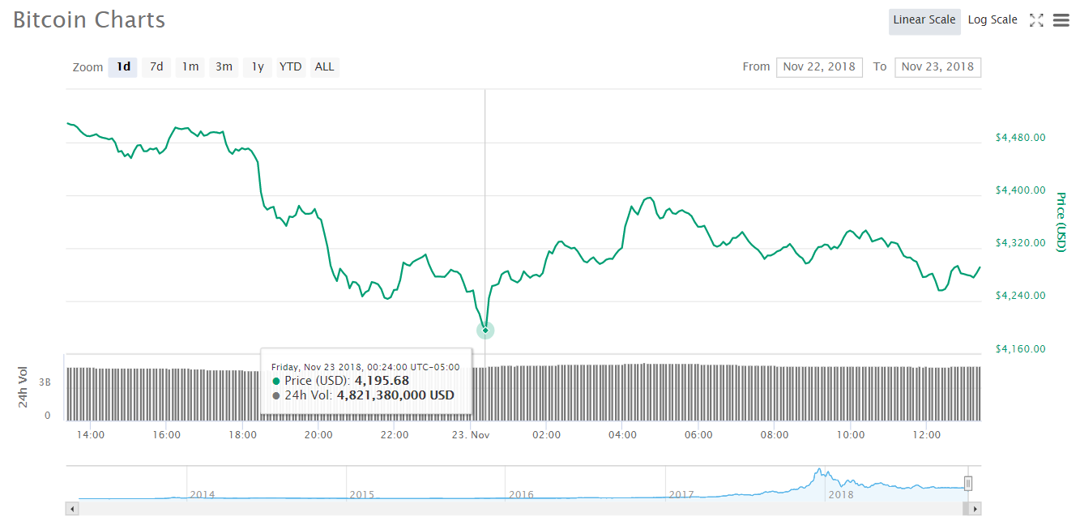Screen dimensions: 1080x525
Task: Click 2016 in the navigator timeline
Action: point(521,494)
